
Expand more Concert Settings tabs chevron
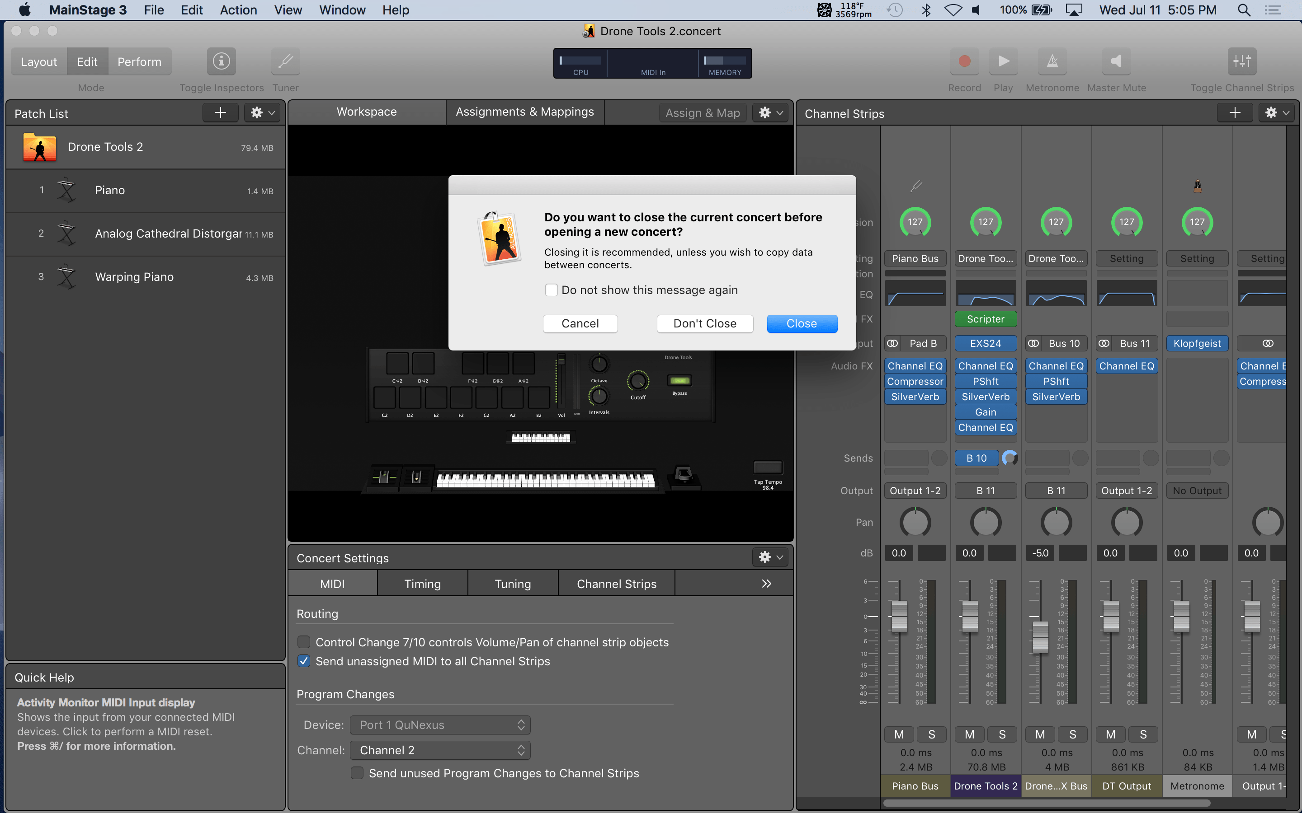[x=766, y=584]
